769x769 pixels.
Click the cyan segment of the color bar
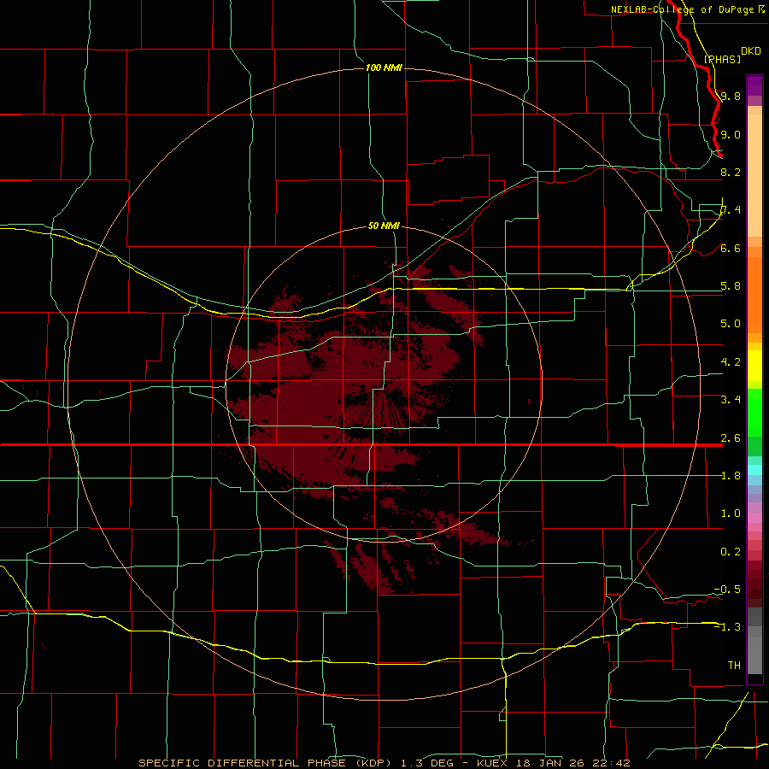coord(754,470)
